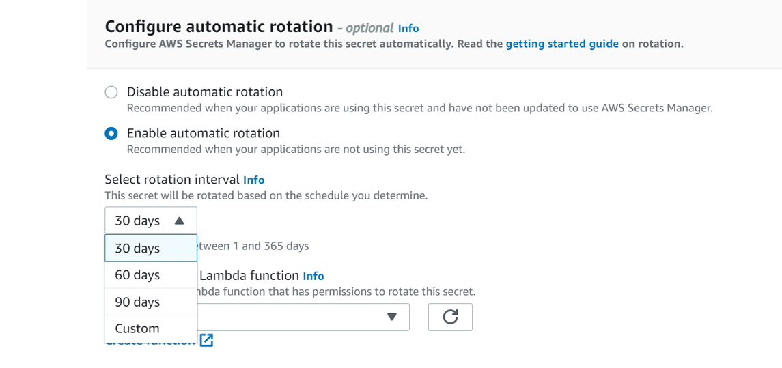Choose the Custom rotation interval option

pyautogui.click(x=150, y=328)
